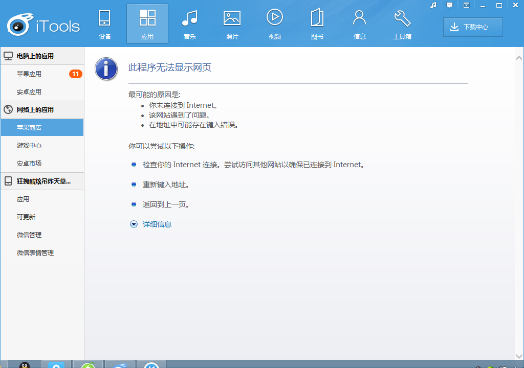This screenshot has width=524, height=368.
Task: Select device 应用 item in sidebar
Action: (x=42, y=199)
